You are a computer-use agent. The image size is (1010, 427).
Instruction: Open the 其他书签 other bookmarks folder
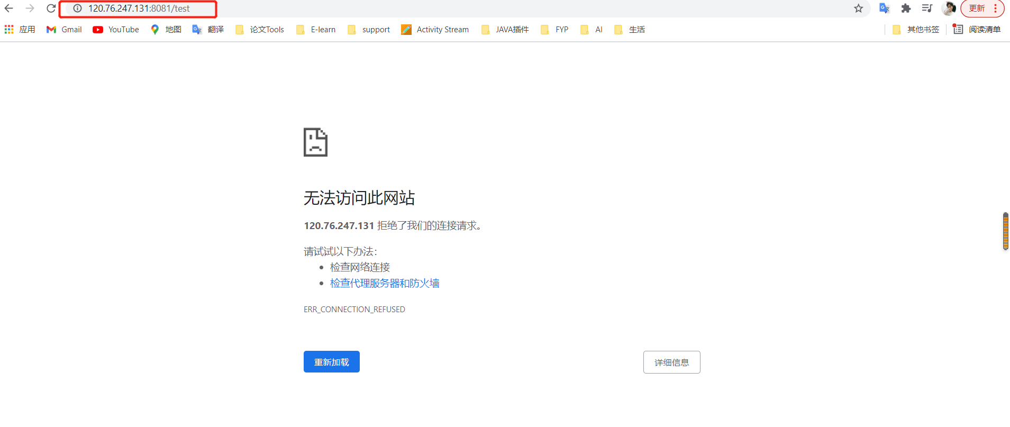pos(916,30)
